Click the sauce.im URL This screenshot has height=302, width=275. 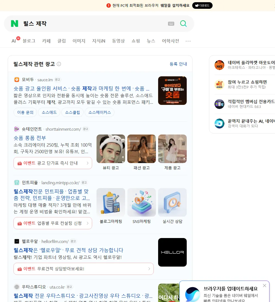tap(45, 80)
